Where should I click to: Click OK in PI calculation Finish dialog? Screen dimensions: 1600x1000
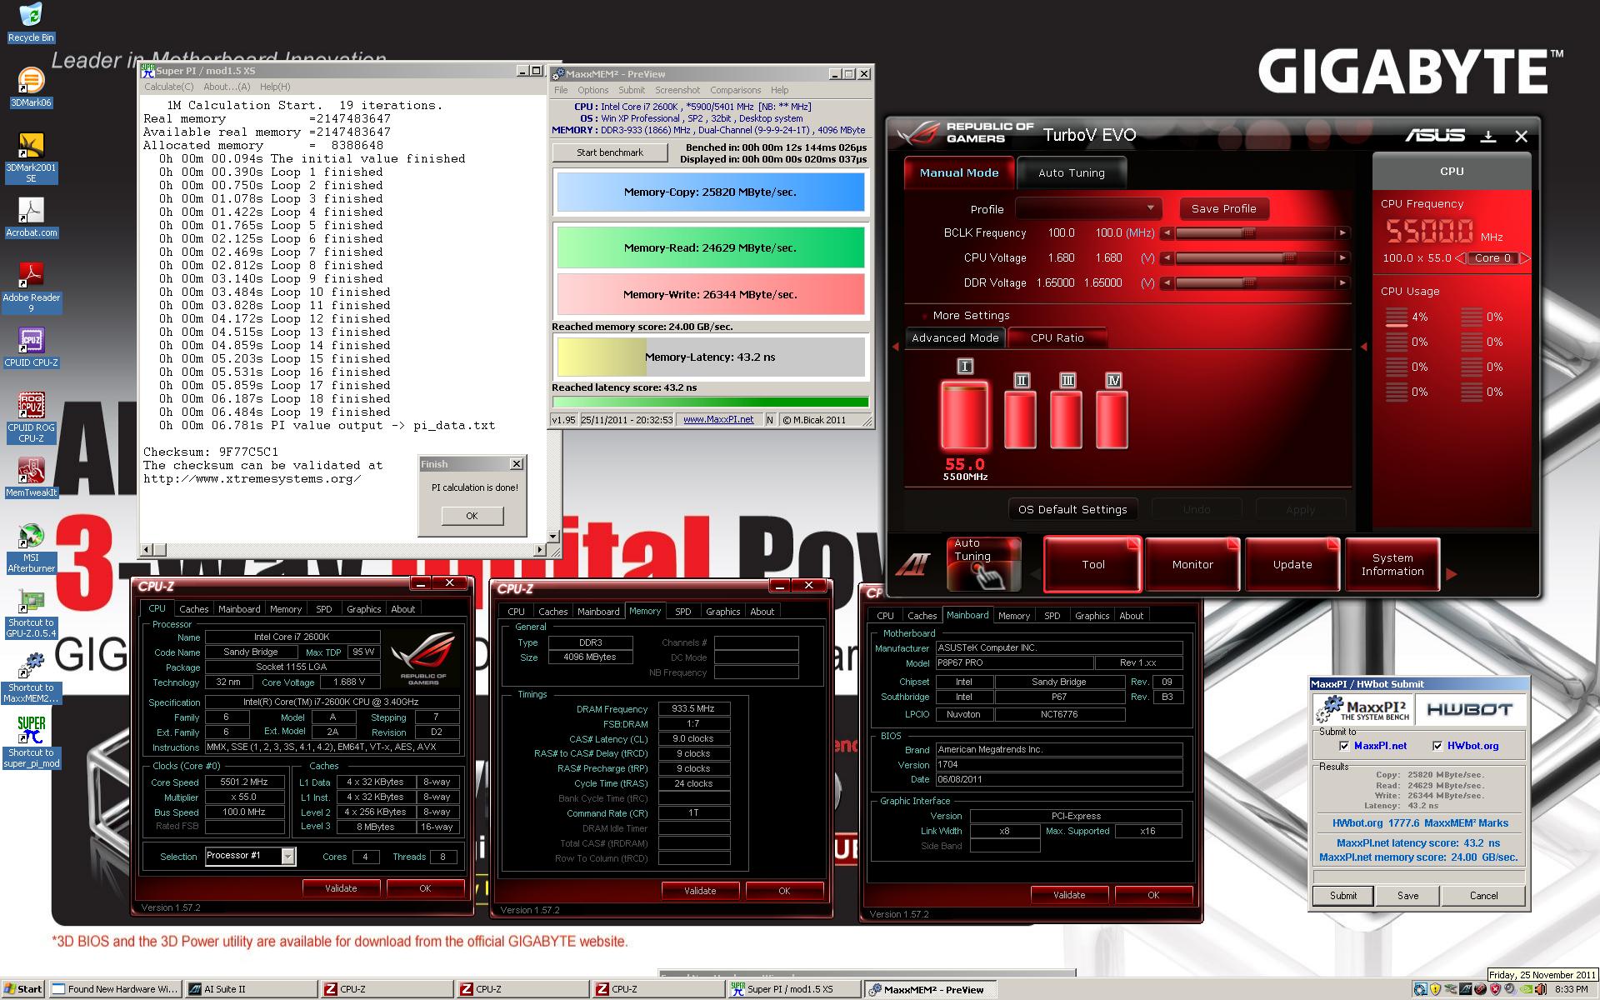point(472,516)
